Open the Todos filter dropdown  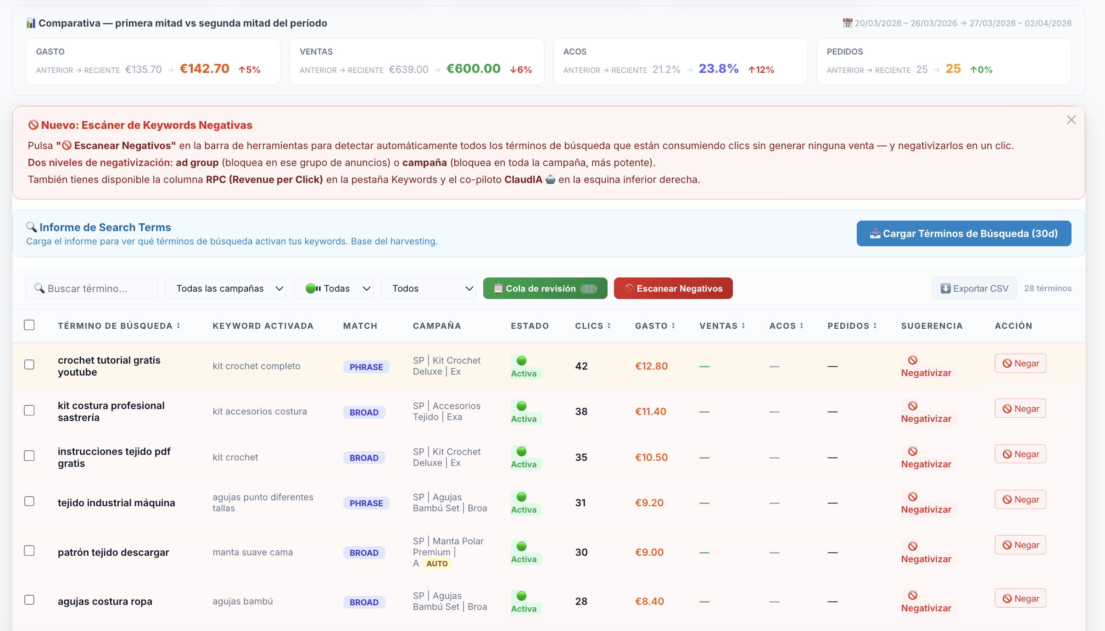(x=428, y=288)
